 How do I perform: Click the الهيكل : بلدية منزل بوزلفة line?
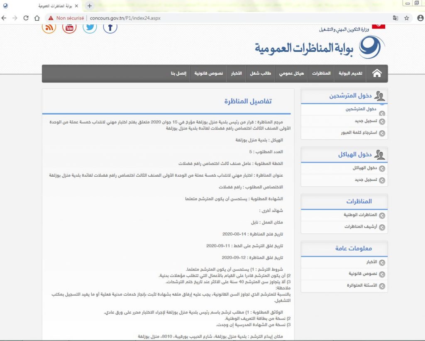(x=259, y=140)
